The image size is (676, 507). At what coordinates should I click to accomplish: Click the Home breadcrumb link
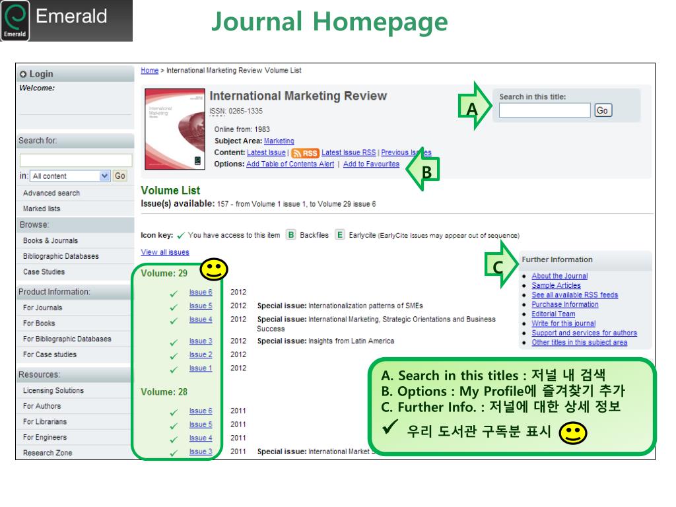click(150, 70)
